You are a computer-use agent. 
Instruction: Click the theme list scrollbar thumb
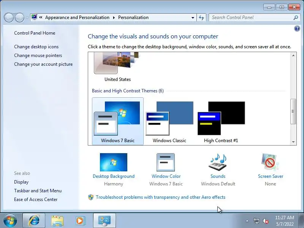pos(293,111)
